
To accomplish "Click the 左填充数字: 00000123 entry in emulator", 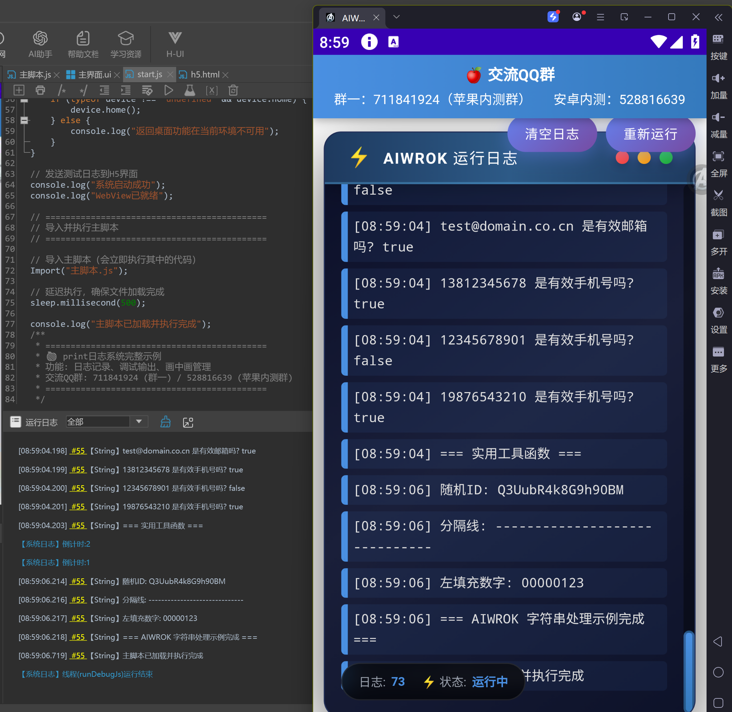I will (504, 583).
